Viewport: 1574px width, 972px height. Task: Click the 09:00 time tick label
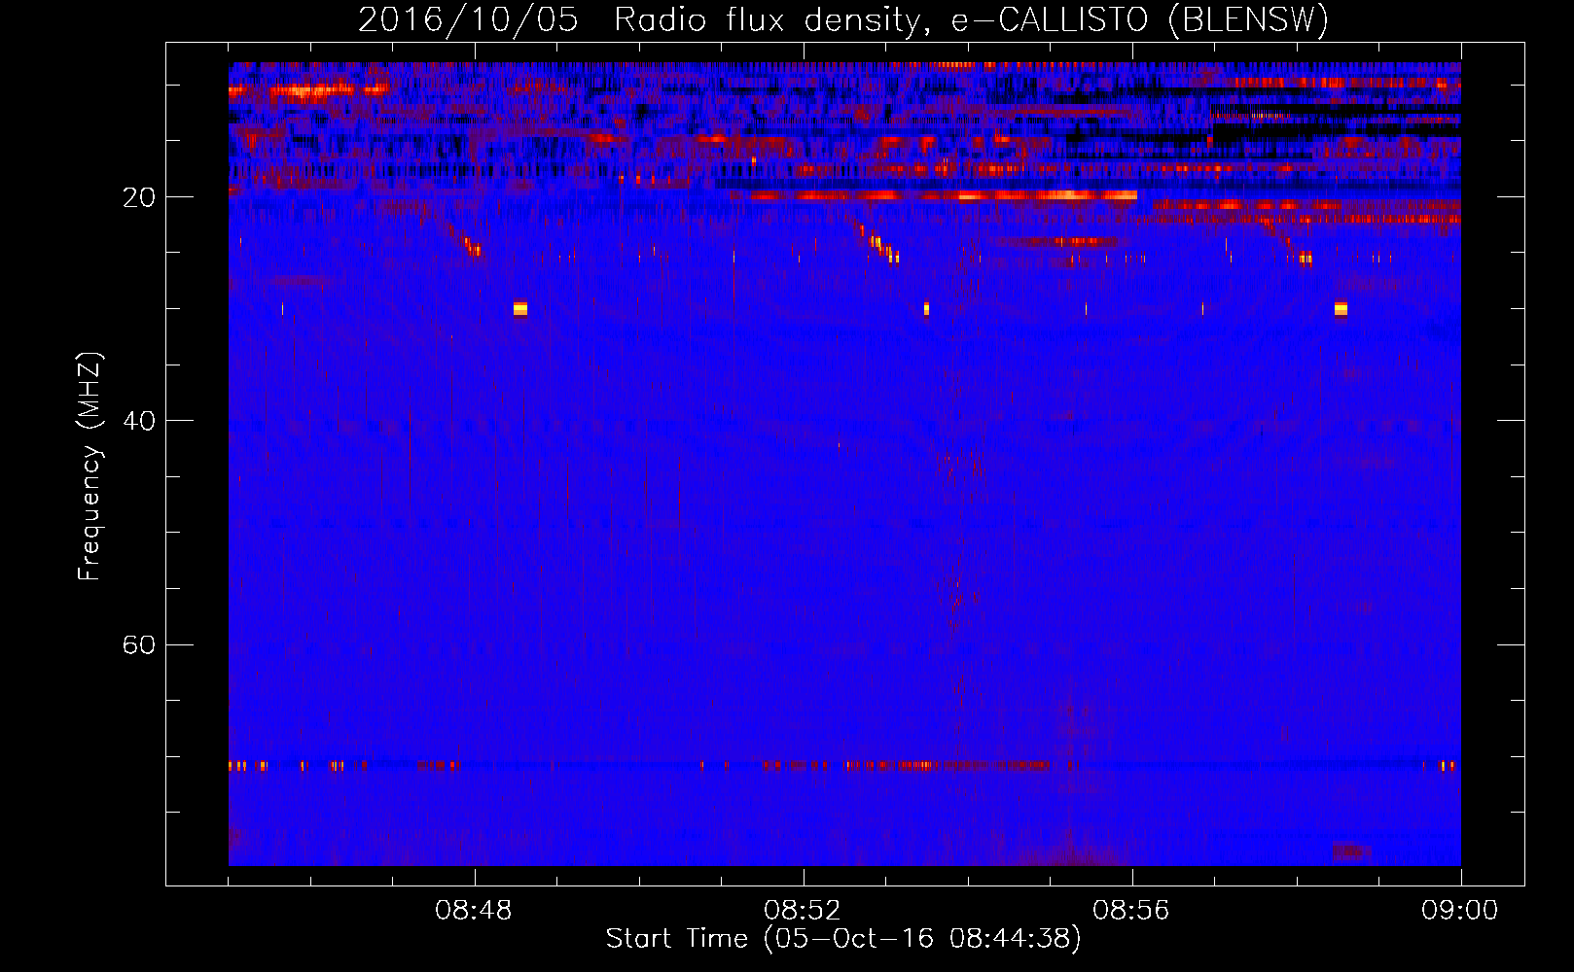(1460, 911)
